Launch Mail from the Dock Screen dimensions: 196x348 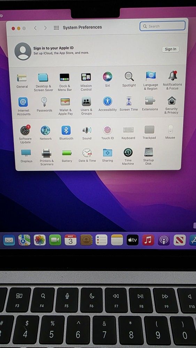coord(9,240)
